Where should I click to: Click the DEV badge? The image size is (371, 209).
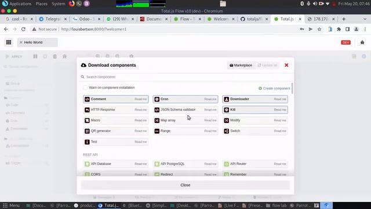coord(345,42)
